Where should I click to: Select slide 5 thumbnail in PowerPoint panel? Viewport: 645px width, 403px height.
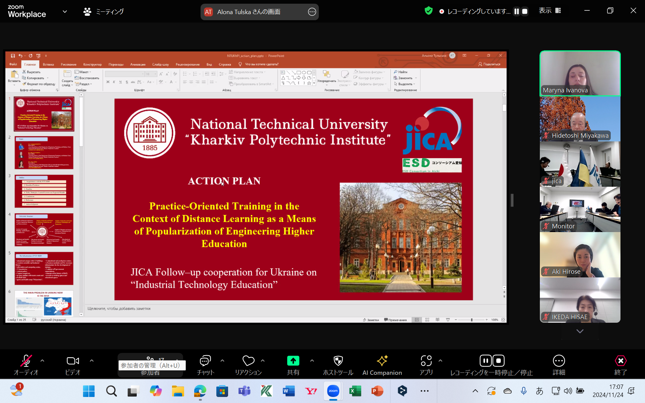(44, 268)
